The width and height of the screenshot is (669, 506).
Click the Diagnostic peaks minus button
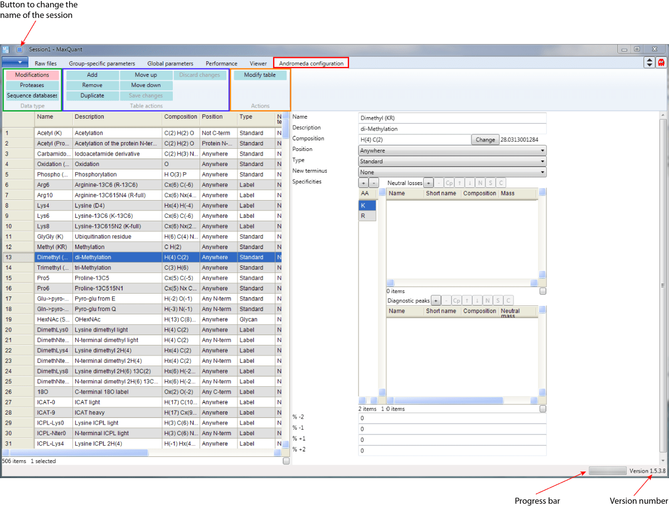pyautogui.click(x=446, y=300)
